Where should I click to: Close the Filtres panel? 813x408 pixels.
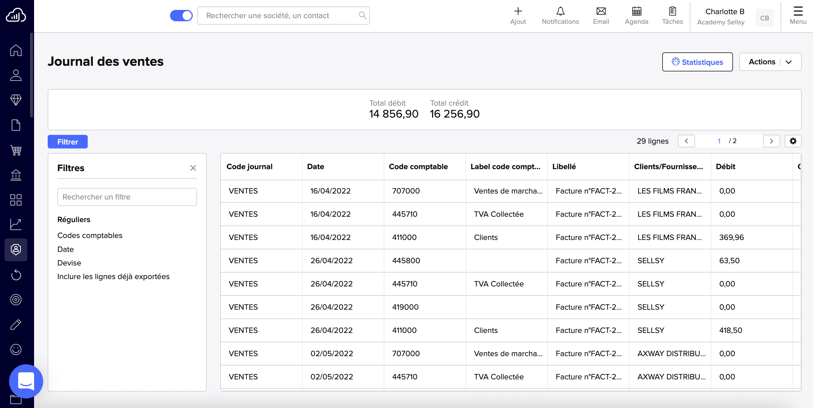pos(193,168)
